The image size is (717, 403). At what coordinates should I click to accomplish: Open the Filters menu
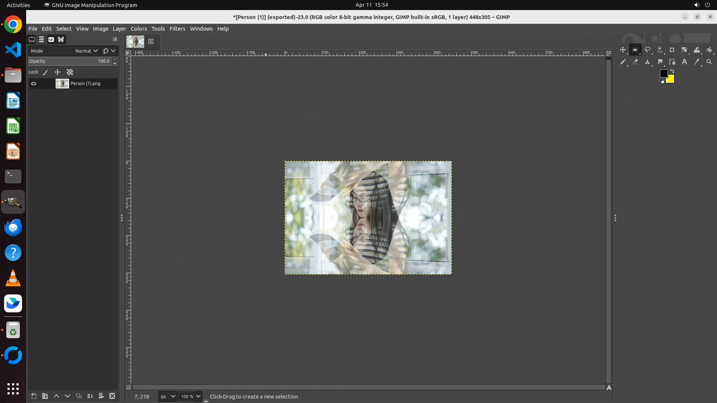click(177, 29)
